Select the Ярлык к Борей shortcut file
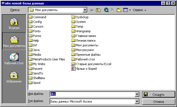This screenshot has height=107, width=177. pyautogui.click(x=84, y=69)
